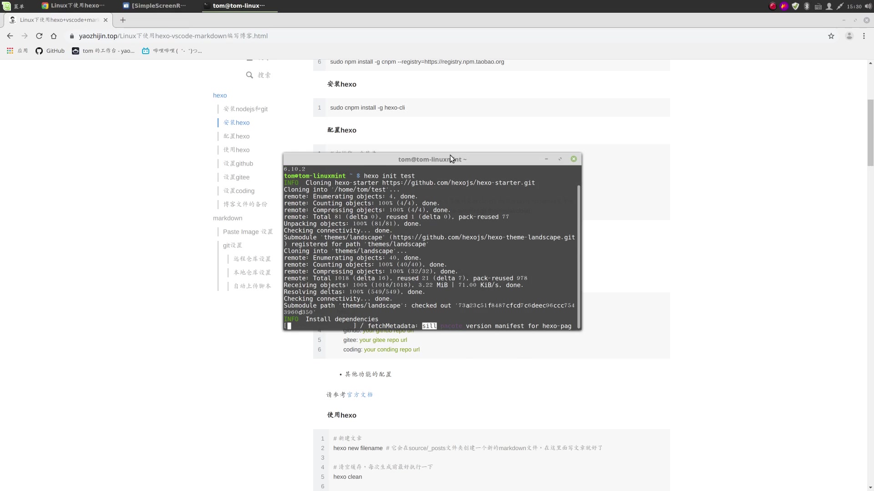Screen dimensions: 874x491
Task: Switch to Chrome taskbar window
Action: click(73, 6)
